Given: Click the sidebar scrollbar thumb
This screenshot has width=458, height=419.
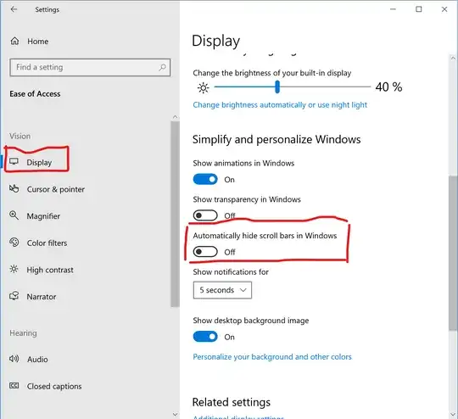Looking at the screenshot, I should 175,214.
